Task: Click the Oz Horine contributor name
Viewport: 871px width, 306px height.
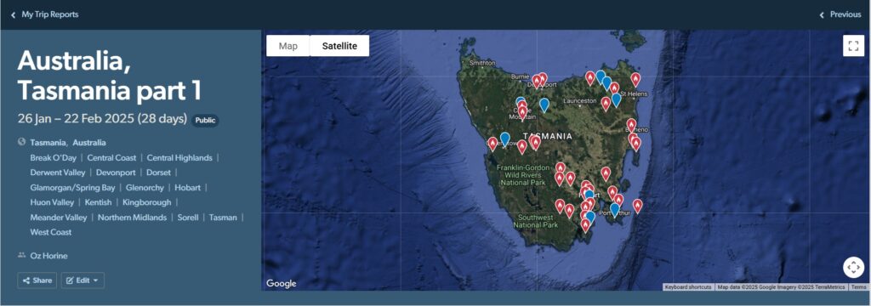Action: click(x=48, y=256)
